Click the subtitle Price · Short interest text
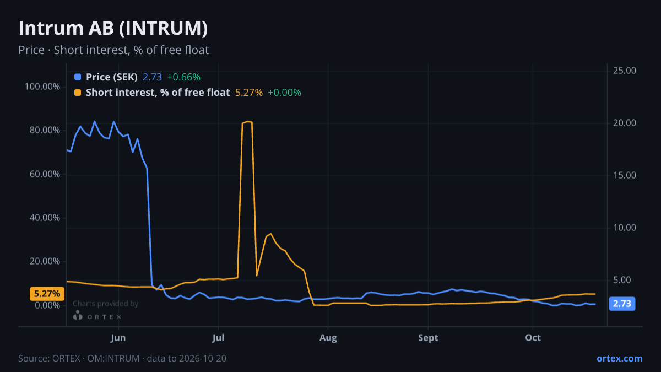This screenshot has height=372, width=661. [x=113, y=50]
